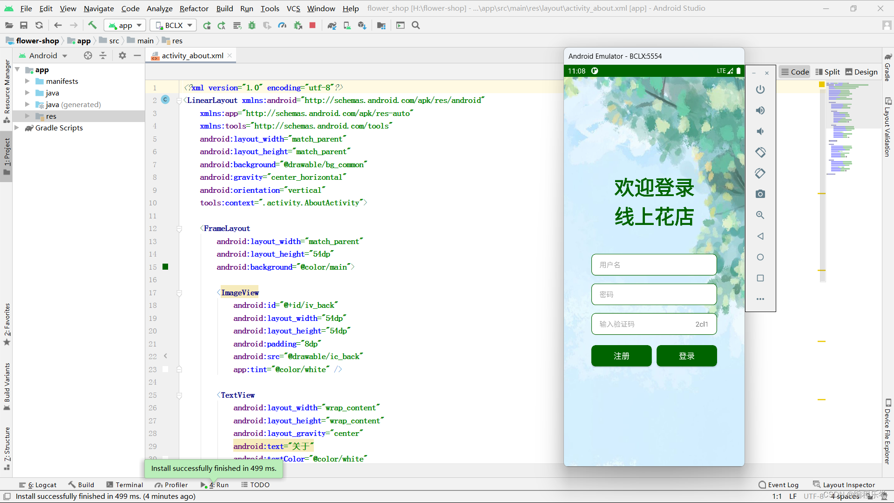The image size is (894, 503).
Task: Open the TODO tool window
Action: (255, 485)
